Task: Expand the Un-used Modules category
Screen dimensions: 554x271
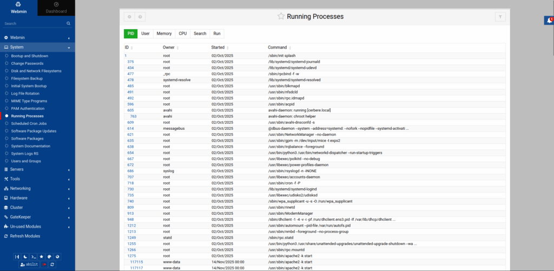Action: click(x=37, y=227)
